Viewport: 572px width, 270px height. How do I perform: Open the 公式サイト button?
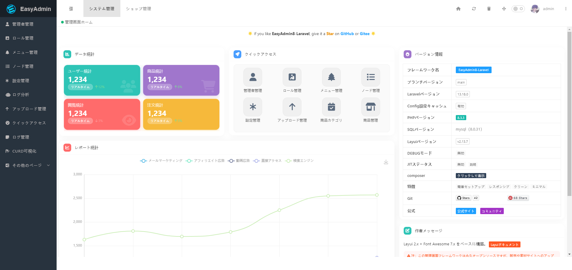click(466, 211)
